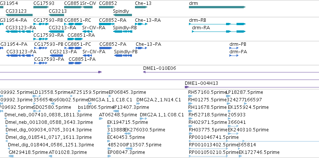319x158 pixels.
Task: Click the DME1-010E06 label
Action: pyautogui.click(x=160, y=68)
